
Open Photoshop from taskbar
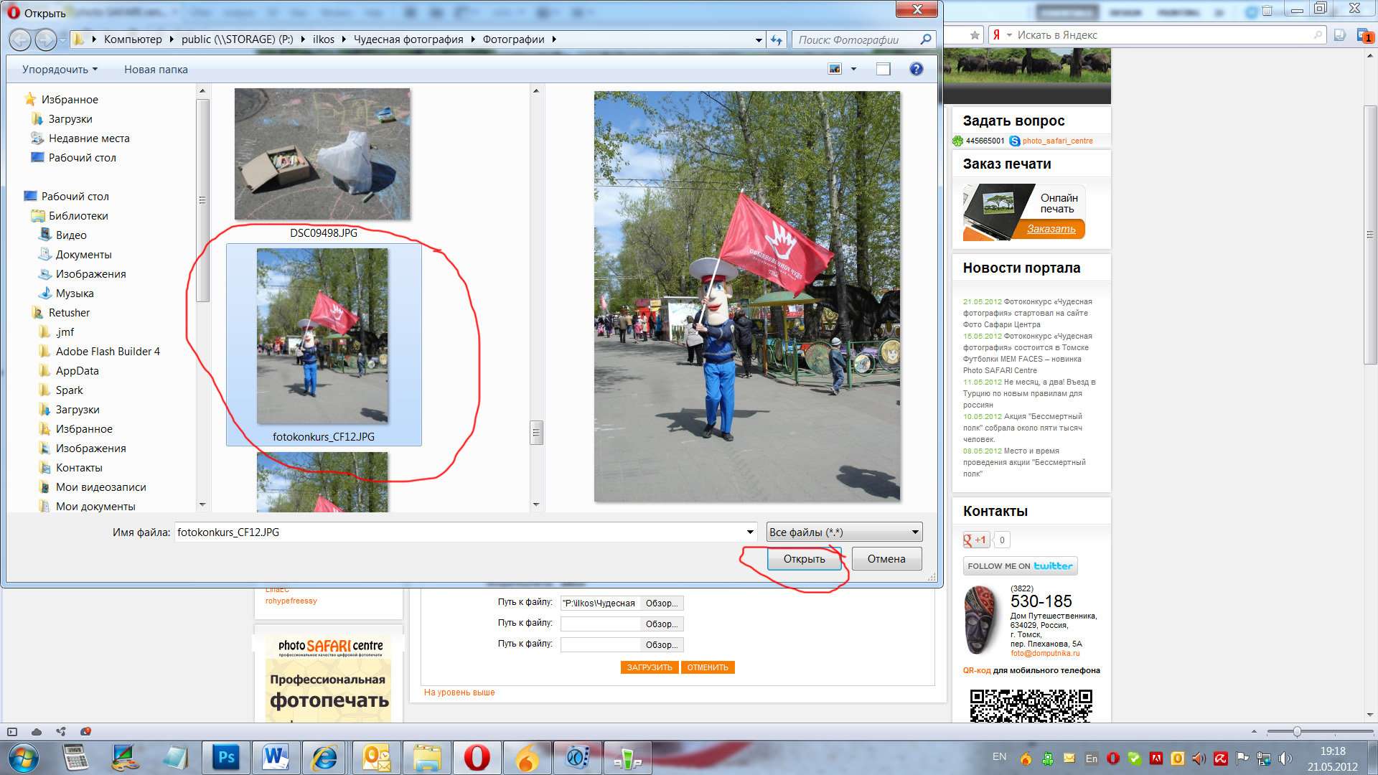pyautogui.click(x=226, y=758)
